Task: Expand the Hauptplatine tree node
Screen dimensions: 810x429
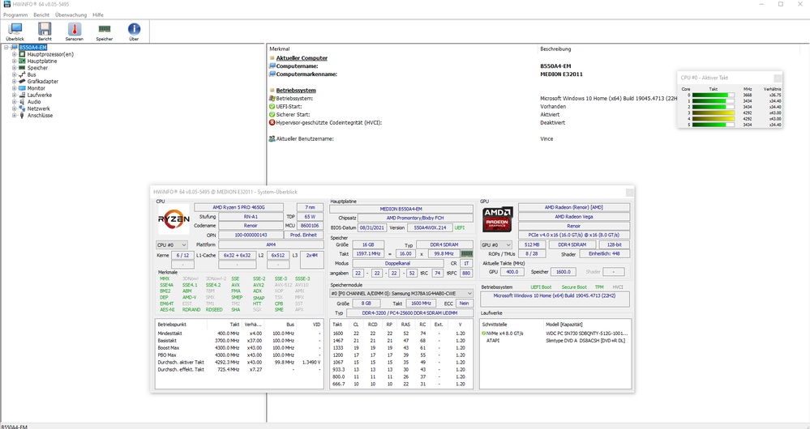Action: click(x=15, y=61)
